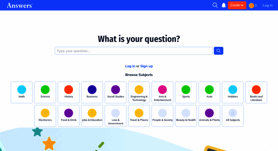Image resolution: width=278 pixels, height=151 pixels.
Task: Go to the All Subjects tile
Action: point(233,116)
